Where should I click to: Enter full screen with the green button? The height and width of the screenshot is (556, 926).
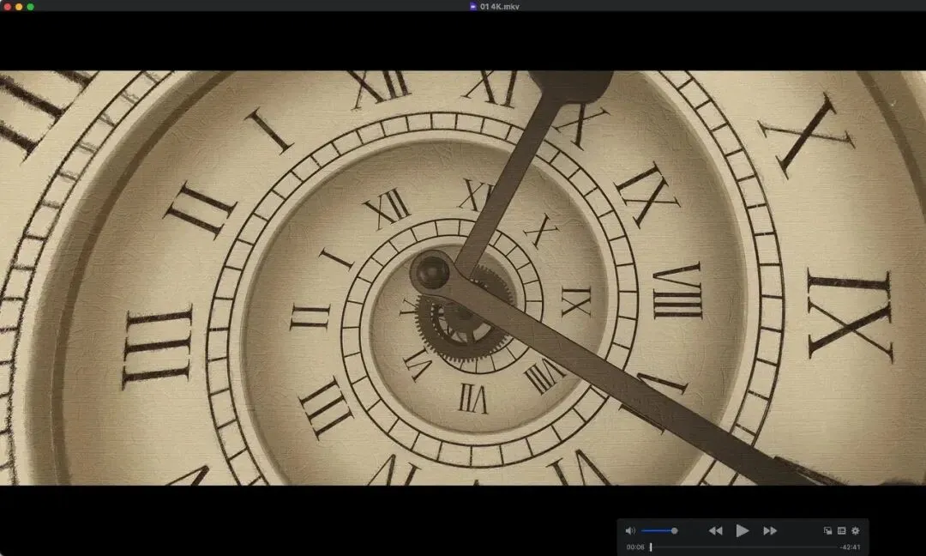(31, 7)
